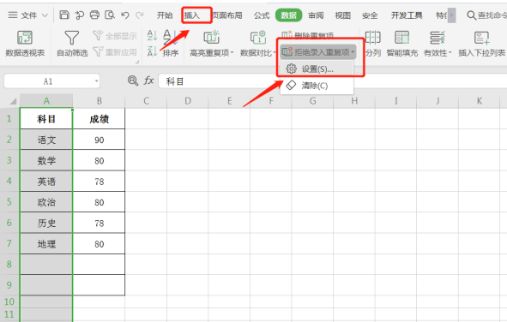
Task: Open the 排序 sort tool
Action: (171, 44)
